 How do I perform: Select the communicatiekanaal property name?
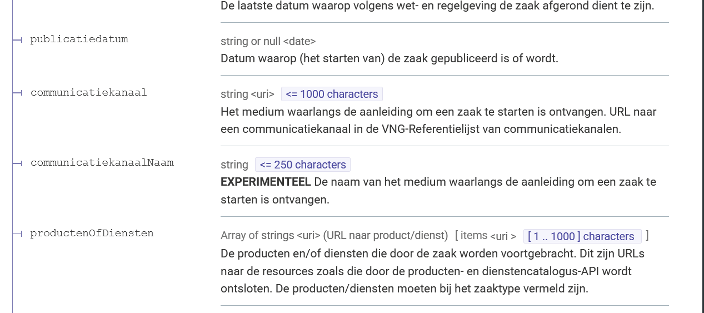88,93
